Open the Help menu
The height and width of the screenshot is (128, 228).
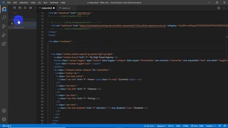63,2
